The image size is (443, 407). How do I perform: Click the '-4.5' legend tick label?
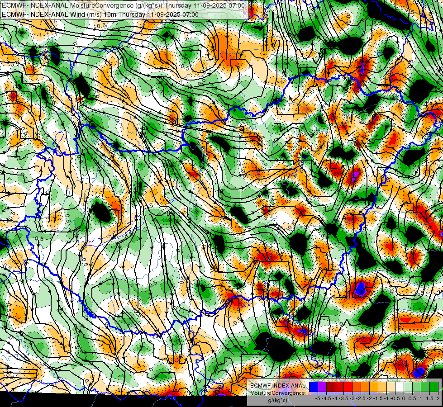click(x=326, y=398)
